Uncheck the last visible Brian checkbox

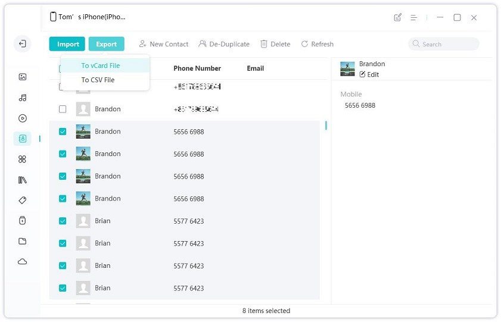[63, 288]
